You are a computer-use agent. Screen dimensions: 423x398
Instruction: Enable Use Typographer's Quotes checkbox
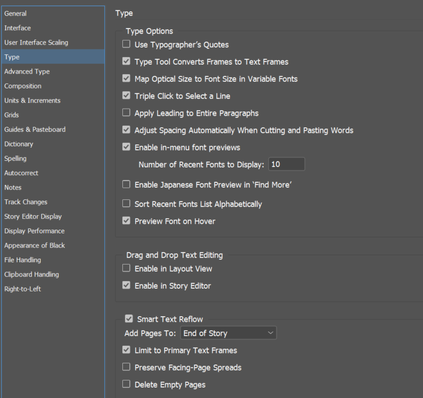(127, 44)
